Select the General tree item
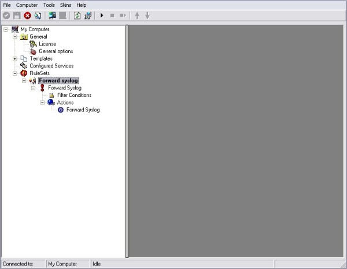The width and height of the screenshot is (347, 269). coord(38,37)
